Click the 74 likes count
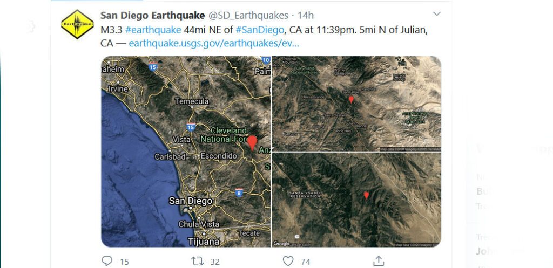The image size is (553, 268). (306, 262)
